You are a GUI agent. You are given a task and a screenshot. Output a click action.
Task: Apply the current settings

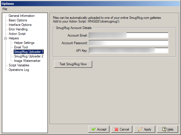coord(145,129)
